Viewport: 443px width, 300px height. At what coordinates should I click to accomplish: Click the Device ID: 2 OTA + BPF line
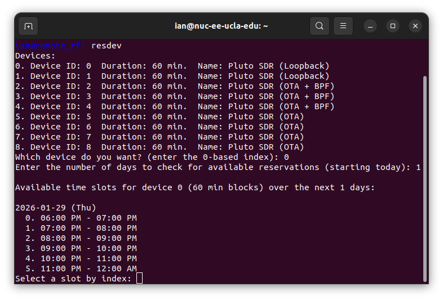(175, 86)
